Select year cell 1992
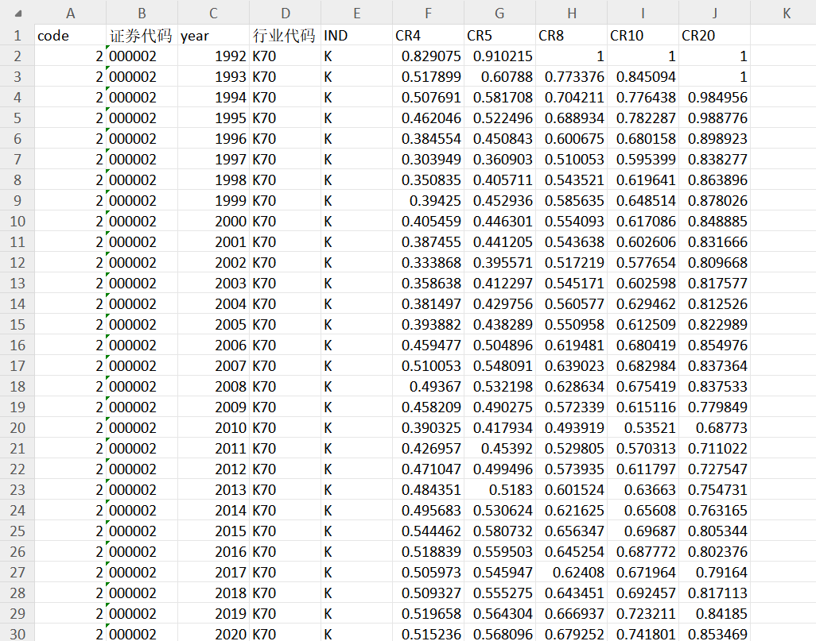Viewport: 816px width, 641px height. (x=213, y=56)
